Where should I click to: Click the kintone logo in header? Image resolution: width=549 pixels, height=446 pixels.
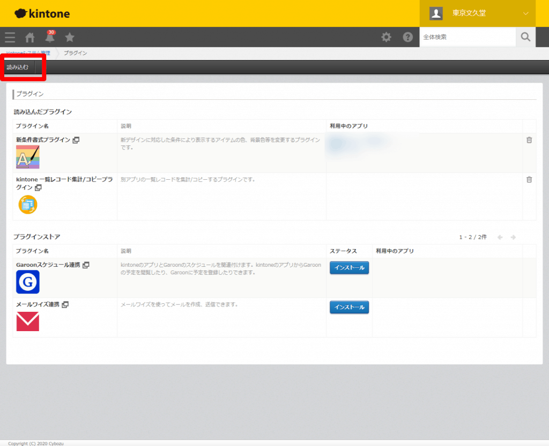tap(42, 13)
